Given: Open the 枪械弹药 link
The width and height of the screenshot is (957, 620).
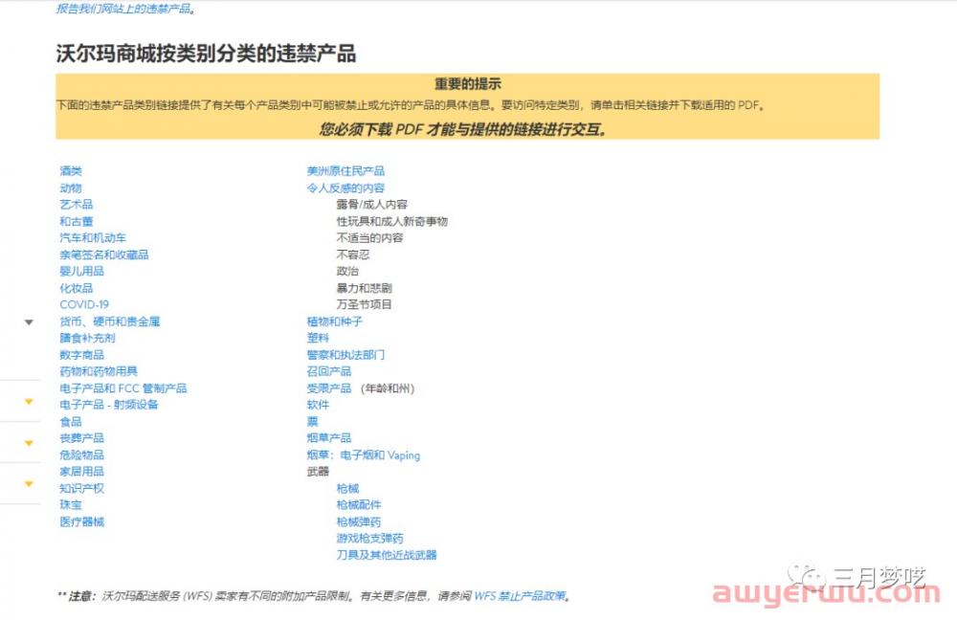Looking at the screenshot, I should pyautogui.click(x=359, y=521).
